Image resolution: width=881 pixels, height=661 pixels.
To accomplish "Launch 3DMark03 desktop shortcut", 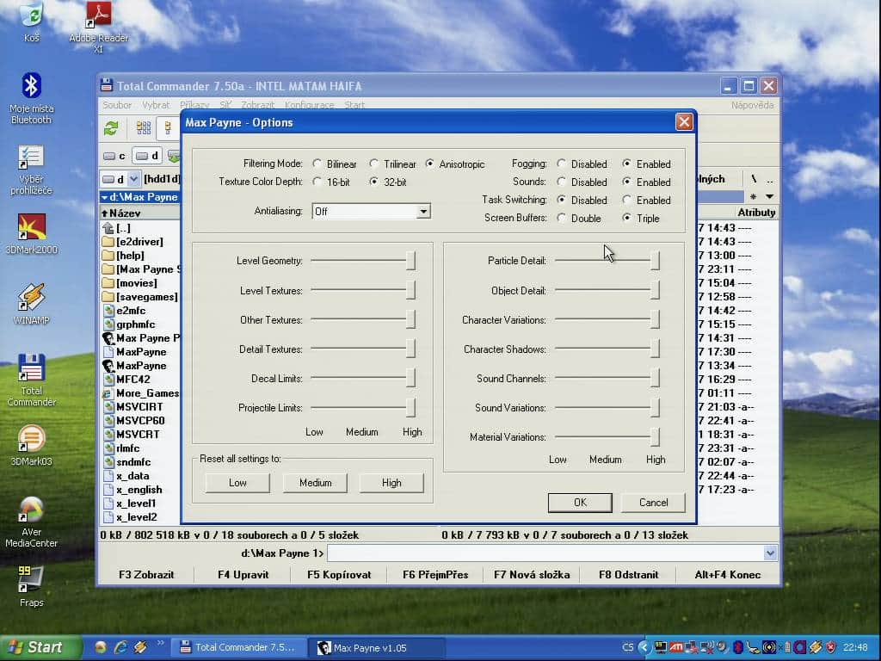I will click(x=32, y=445).
